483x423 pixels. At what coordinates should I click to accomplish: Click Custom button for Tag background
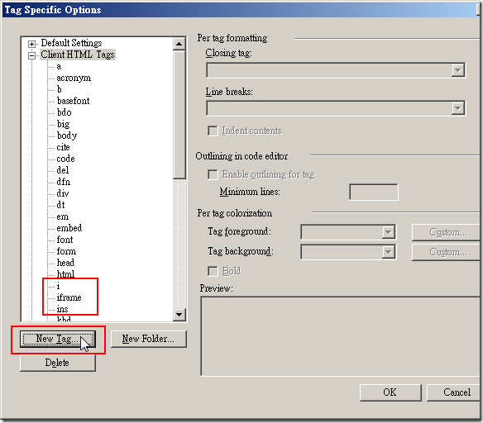coord(446,252)
